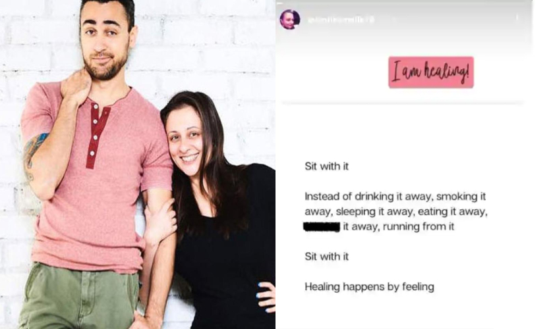This screenshot has height=329, width=551.
Task: Tap the blurred username beside the avatar
Action: (341, 20)
